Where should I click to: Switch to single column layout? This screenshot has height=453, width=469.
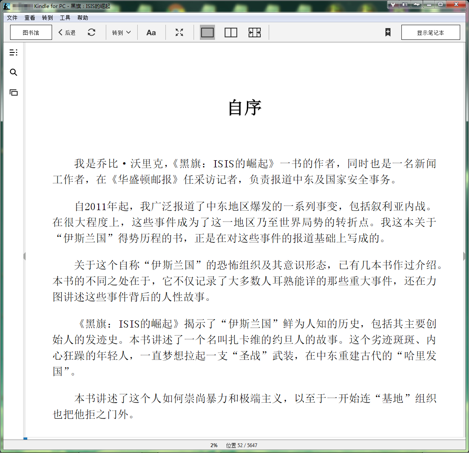(x=207, y=32)
